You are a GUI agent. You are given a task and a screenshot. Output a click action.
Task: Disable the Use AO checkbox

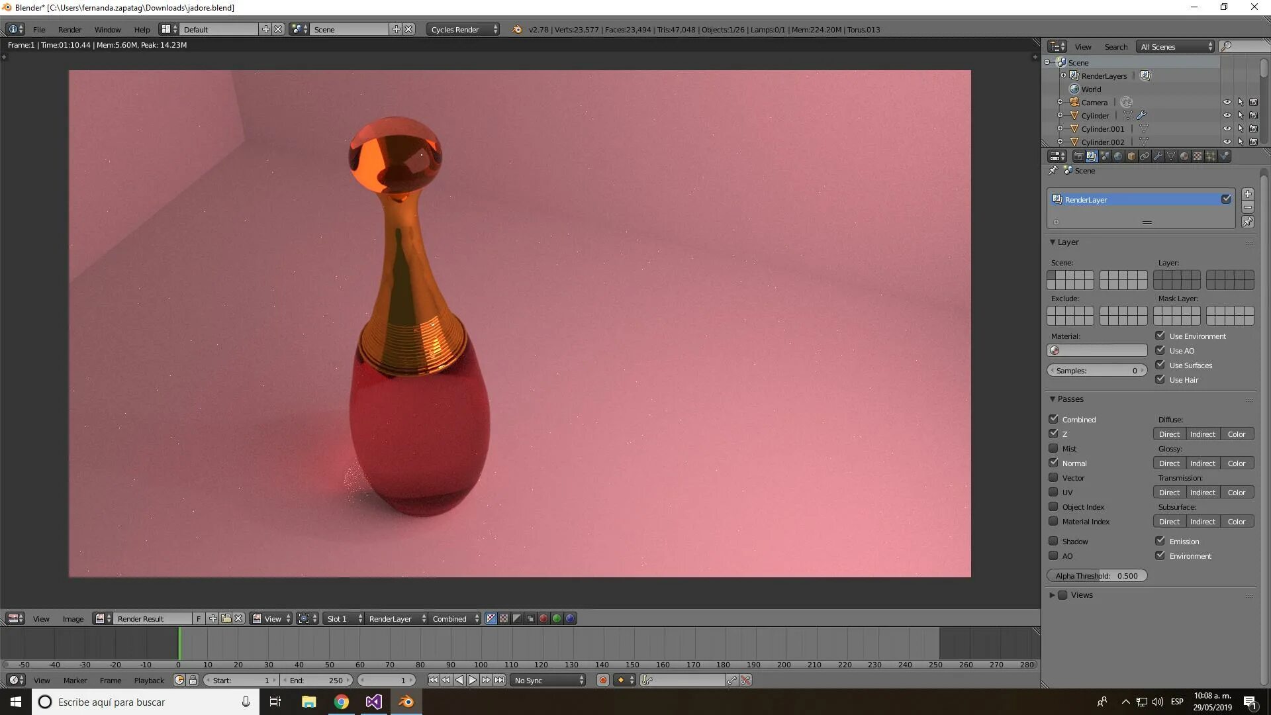(1160, 350)
